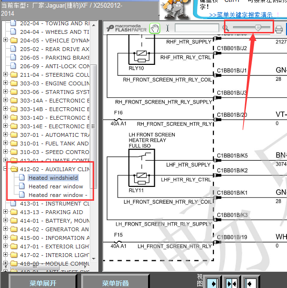Image resolution: width=287 pixels, height=288 pixels.
Task: Click the 菜单展开 button
Action: [x=43, y=283]
